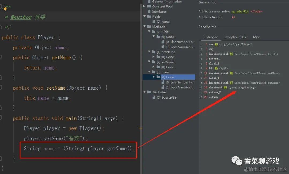The height and width of the screenshot is (174, 289).
Task: Select LineNumberTable under <init> Code
Action: [x=180, y=42]
